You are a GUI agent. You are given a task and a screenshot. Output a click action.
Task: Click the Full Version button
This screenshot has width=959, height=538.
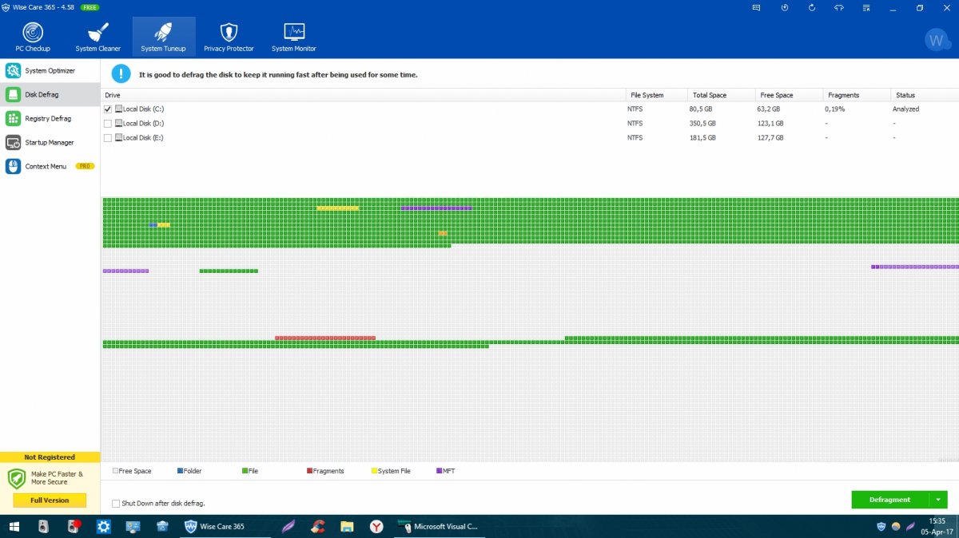point(50,500)
